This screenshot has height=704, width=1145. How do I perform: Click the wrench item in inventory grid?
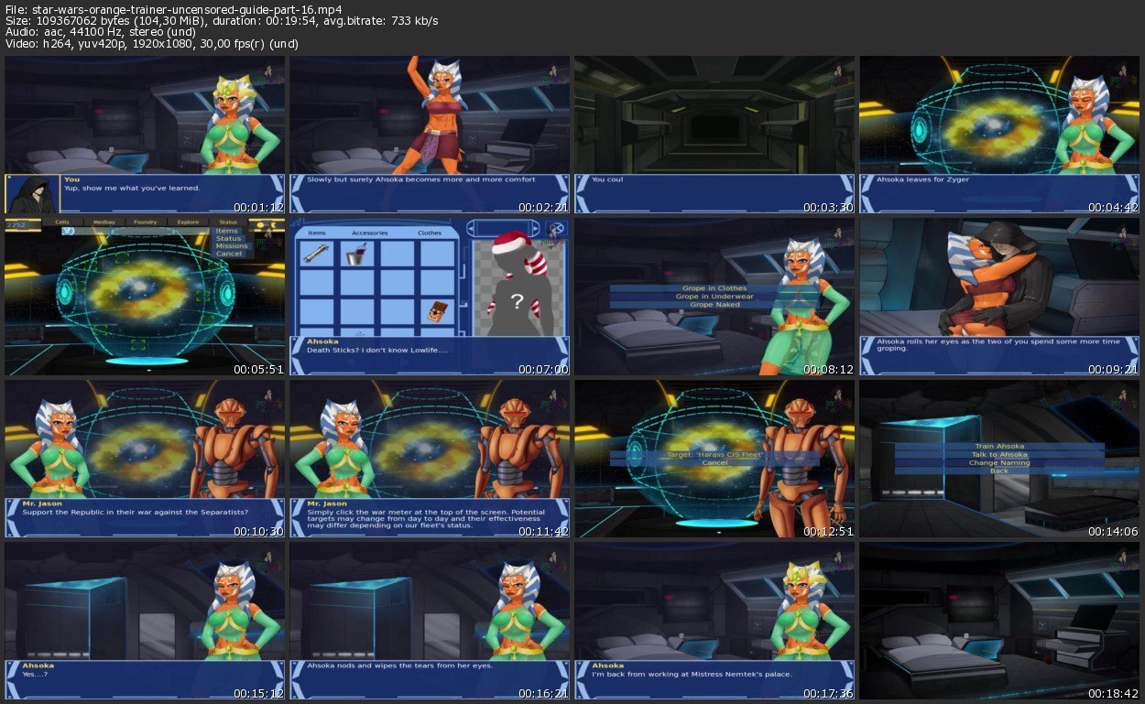[317, 255]
